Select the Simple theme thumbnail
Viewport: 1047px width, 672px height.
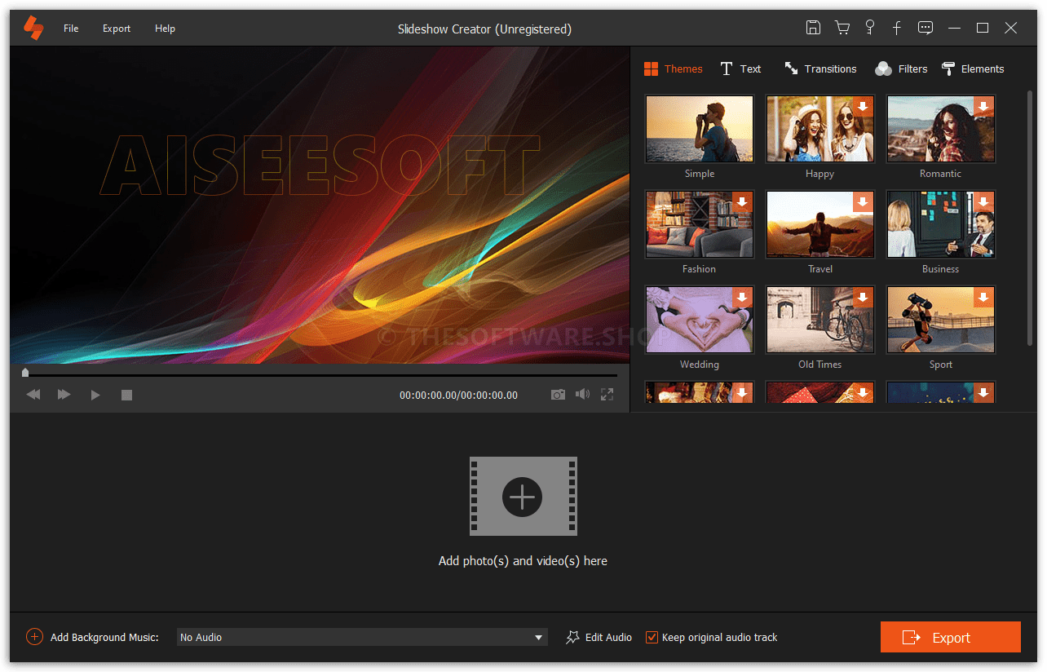coord(699,128)
